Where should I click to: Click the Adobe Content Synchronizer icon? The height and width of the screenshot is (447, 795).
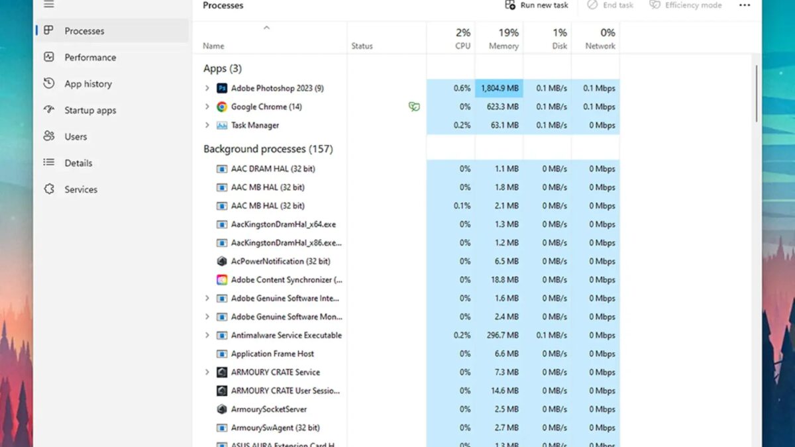tap(222, 280)
